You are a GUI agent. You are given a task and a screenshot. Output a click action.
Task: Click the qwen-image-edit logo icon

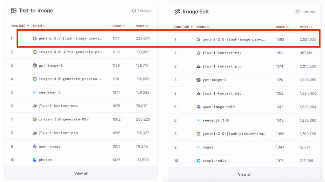click(198, 107)
